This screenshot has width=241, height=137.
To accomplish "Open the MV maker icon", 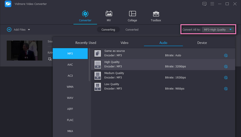I will [109, 14].
